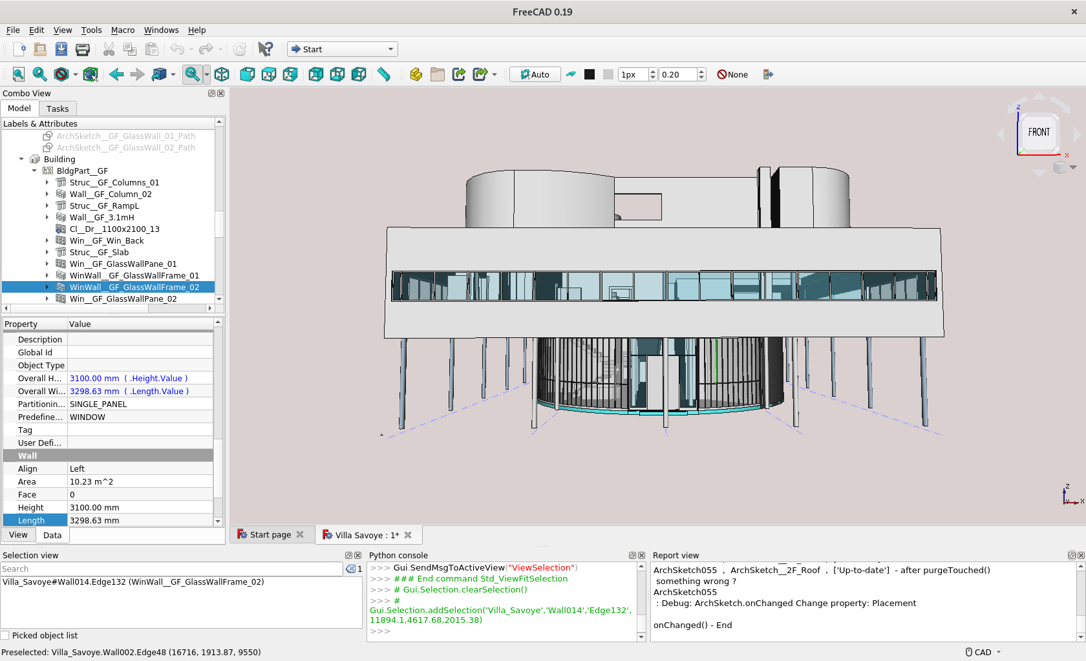
Task: Open the Macro menu
Action: (x=123, y=30)
